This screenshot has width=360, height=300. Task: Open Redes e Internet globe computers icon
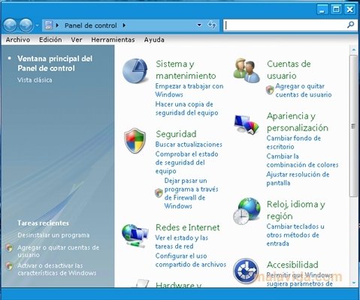click(x=135, y=235)
